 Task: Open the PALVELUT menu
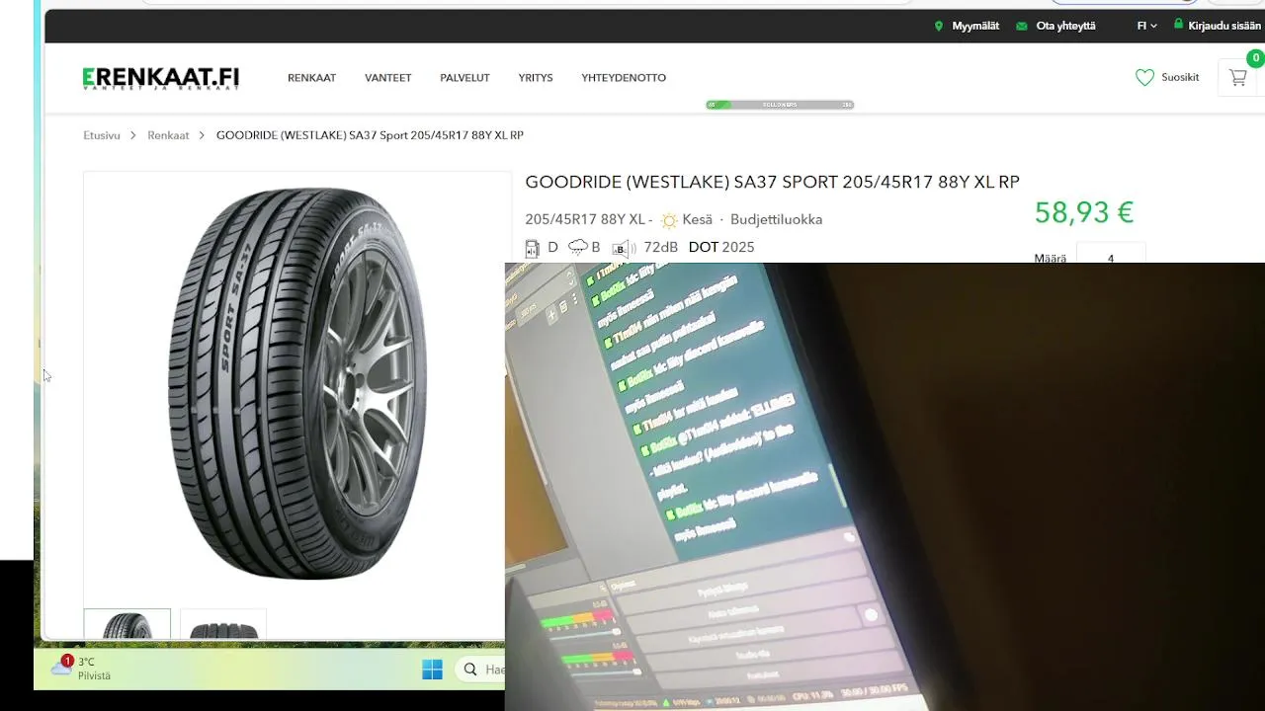coord(464,78)
